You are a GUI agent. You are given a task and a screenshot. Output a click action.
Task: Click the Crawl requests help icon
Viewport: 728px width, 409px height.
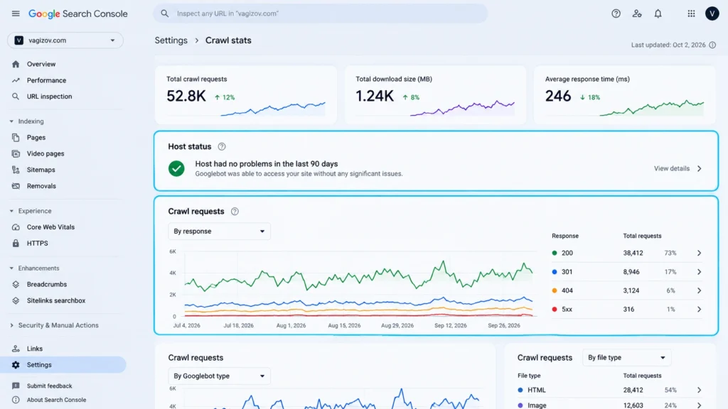point(235,212)
